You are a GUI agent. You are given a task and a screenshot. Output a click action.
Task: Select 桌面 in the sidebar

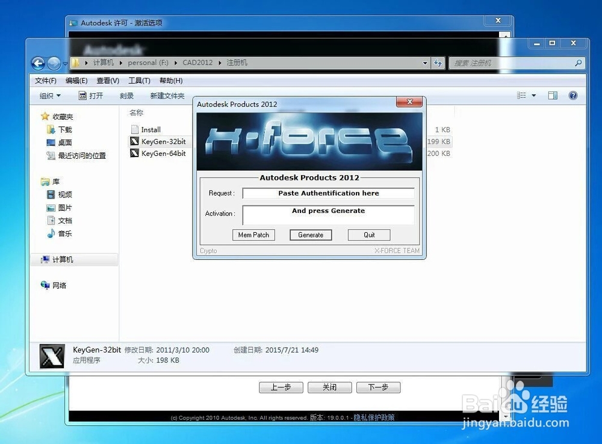[x=65, y=143]
